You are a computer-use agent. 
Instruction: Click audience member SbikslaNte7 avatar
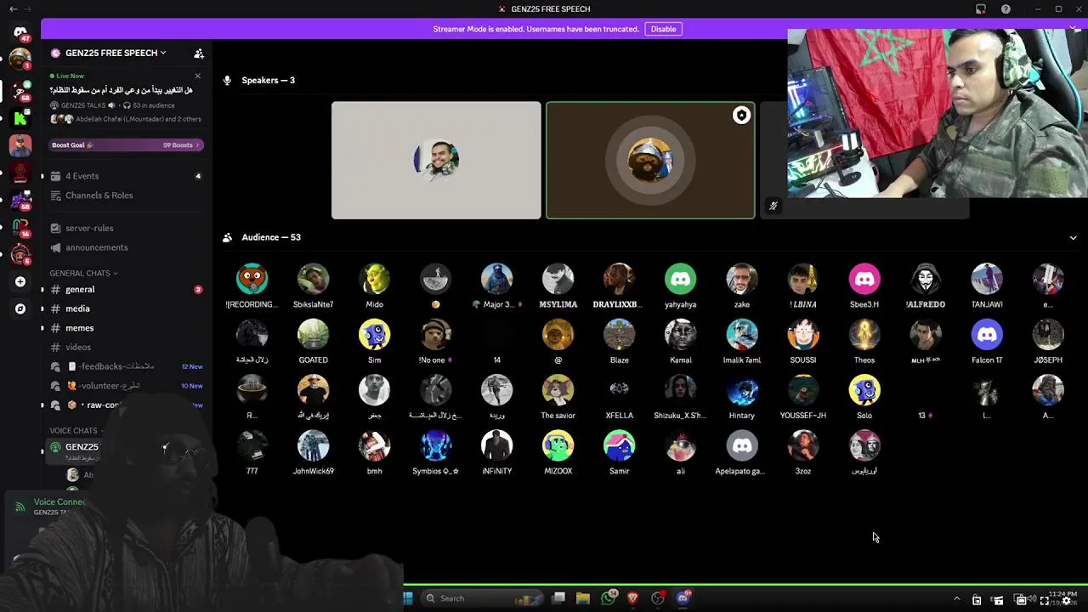pos(313,279)
